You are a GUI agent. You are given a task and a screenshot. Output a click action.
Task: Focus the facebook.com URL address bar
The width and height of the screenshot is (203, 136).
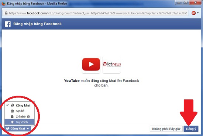[95, 13]
